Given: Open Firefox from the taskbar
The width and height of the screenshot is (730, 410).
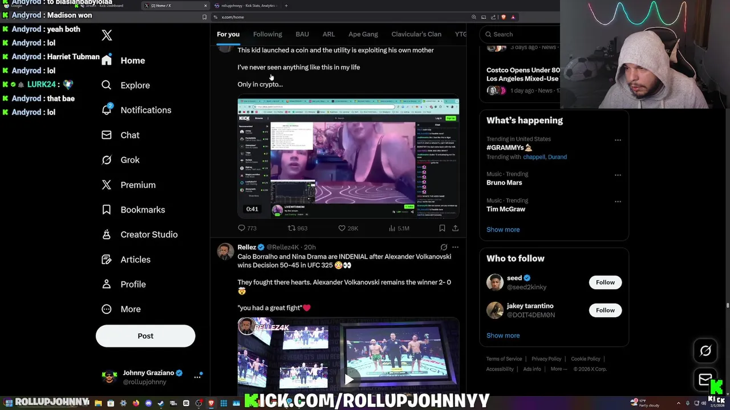Looking at the screenshot, I should [x=136, y=403].
